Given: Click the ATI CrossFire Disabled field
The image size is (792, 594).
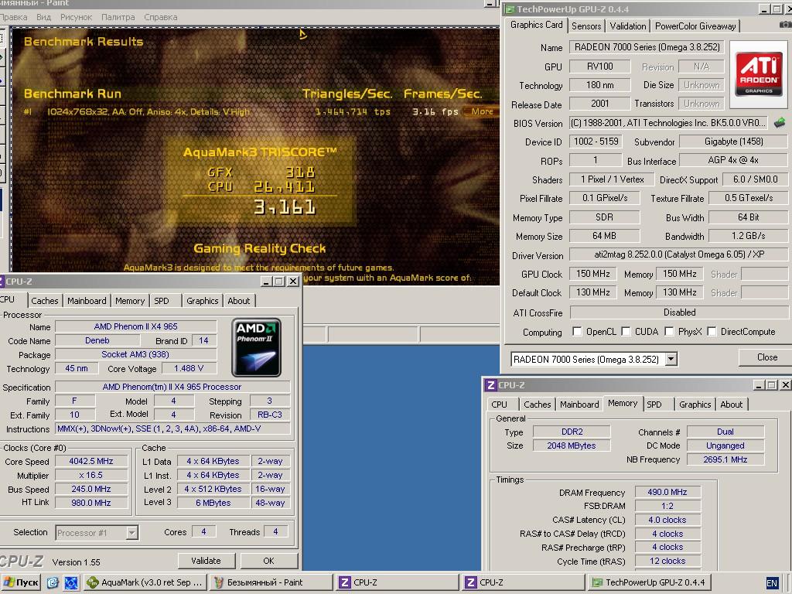Looking at the screenshot, I should pyautogui.click(x=679, y=312).
